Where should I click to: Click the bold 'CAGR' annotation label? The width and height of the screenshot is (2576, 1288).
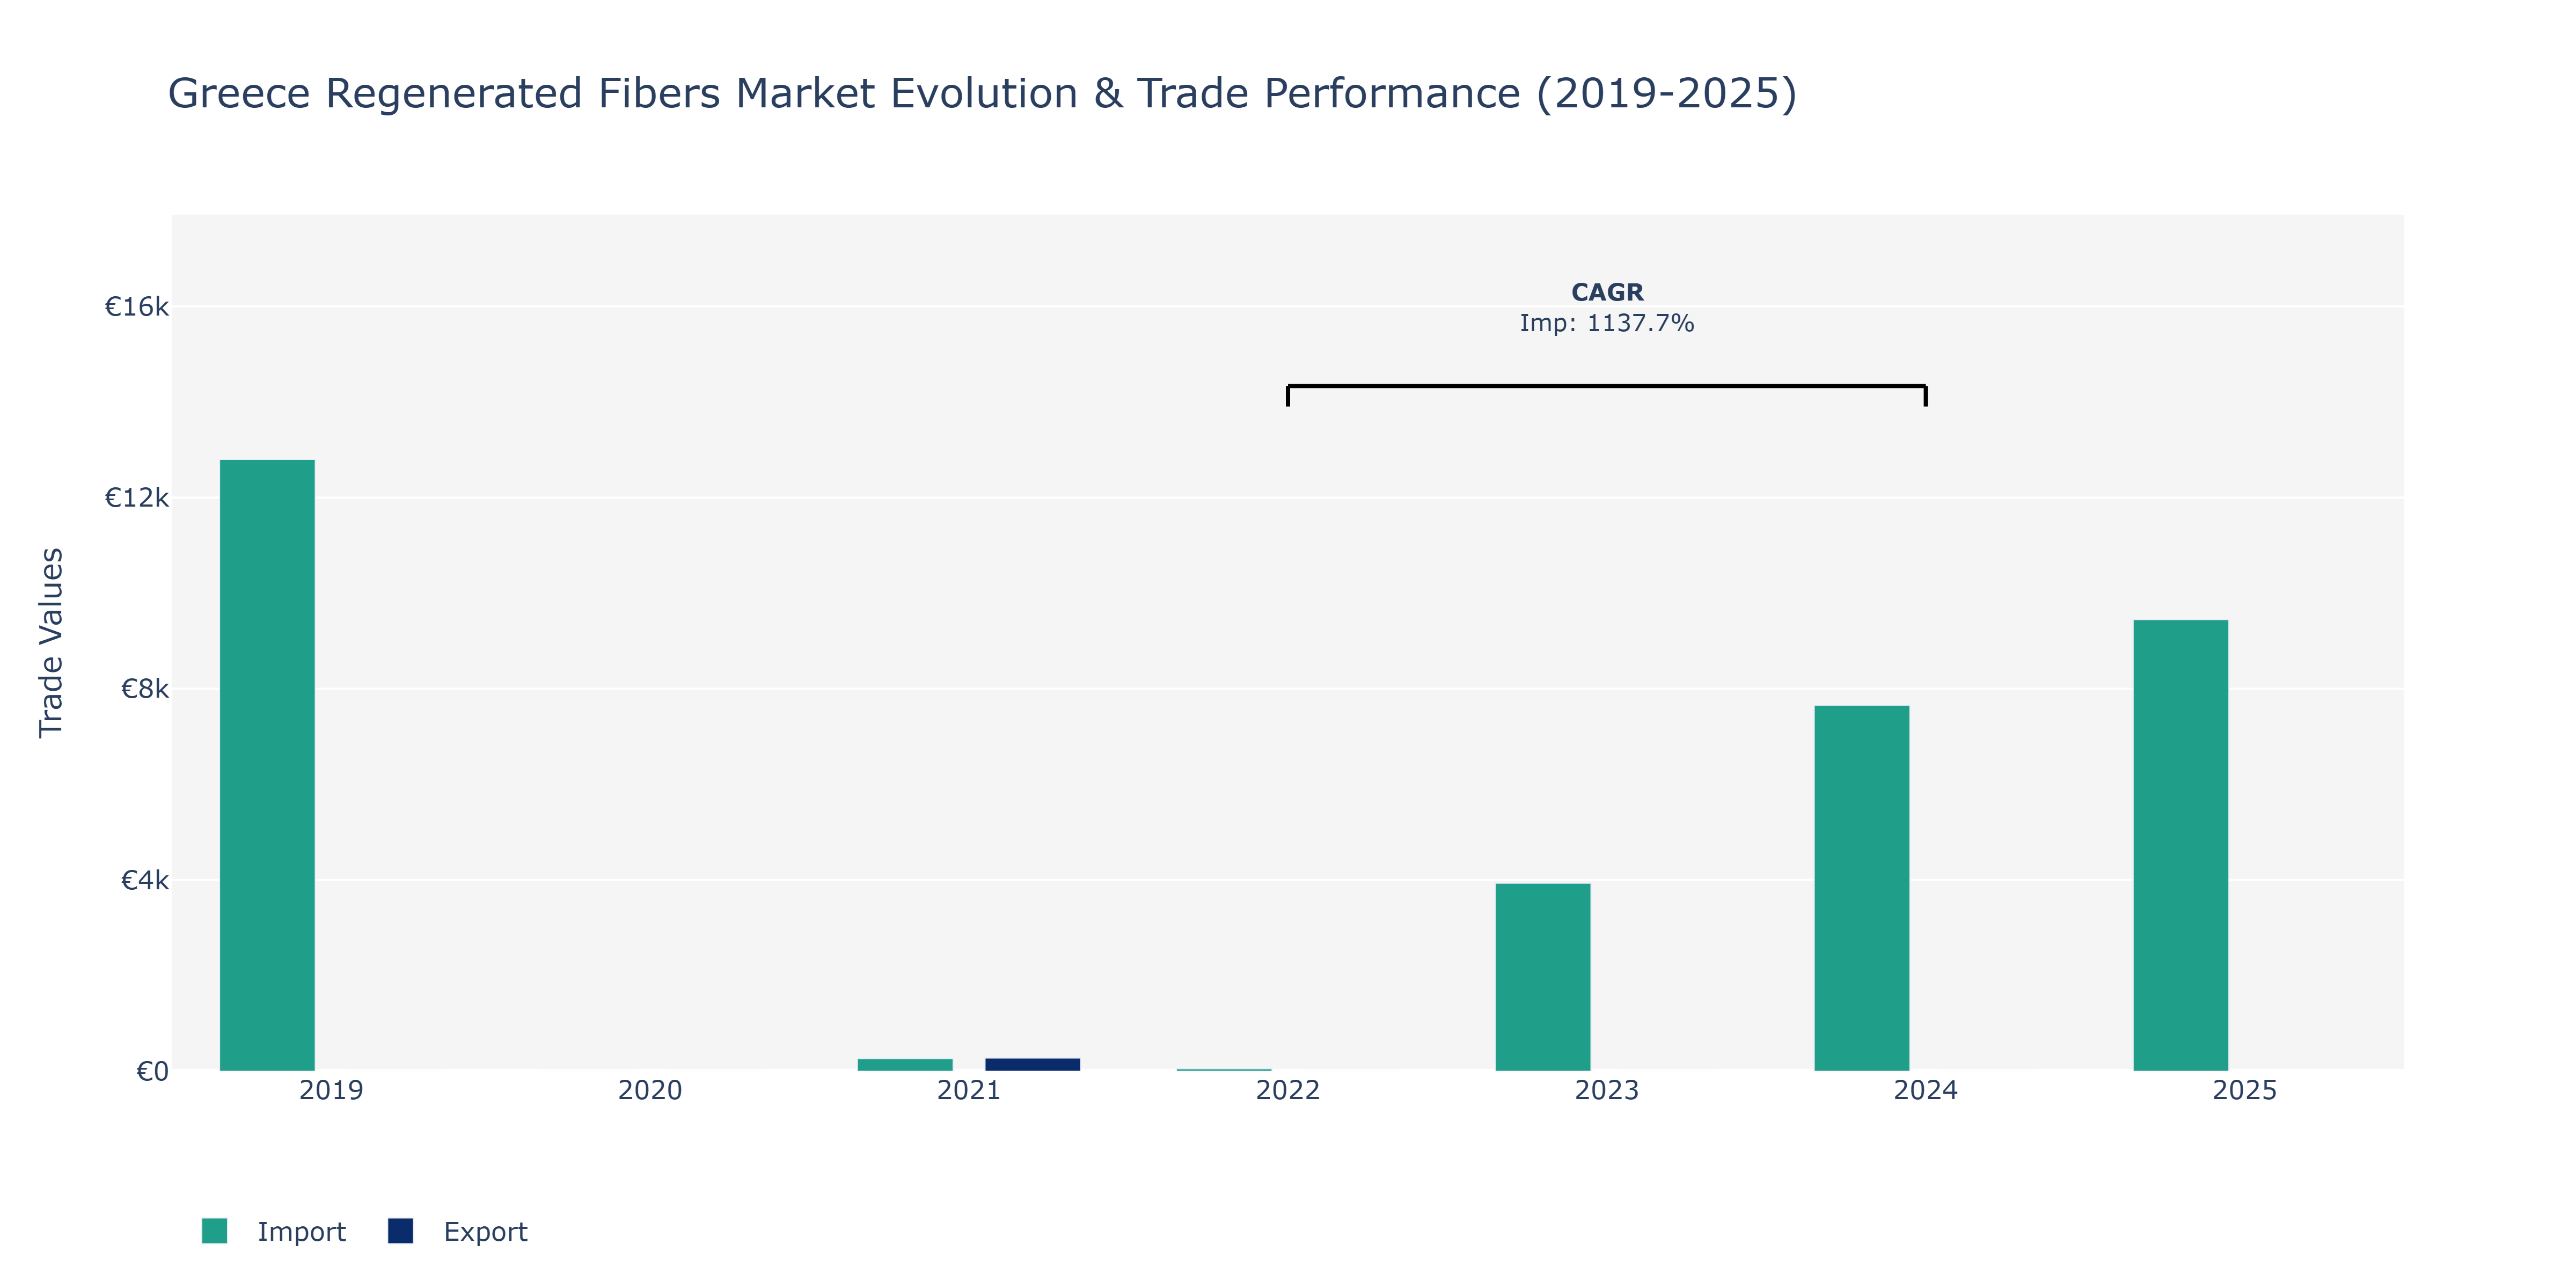[1607, 292]
